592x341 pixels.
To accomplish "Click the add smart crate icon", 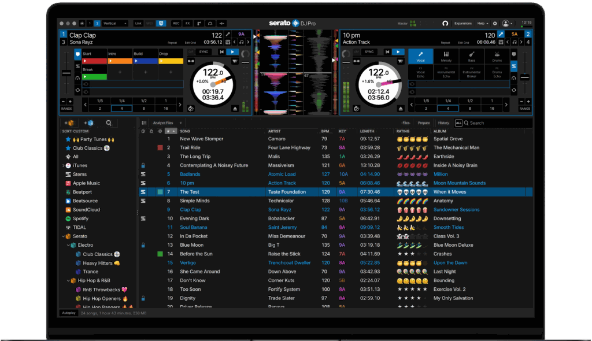I will pos(88,123).
